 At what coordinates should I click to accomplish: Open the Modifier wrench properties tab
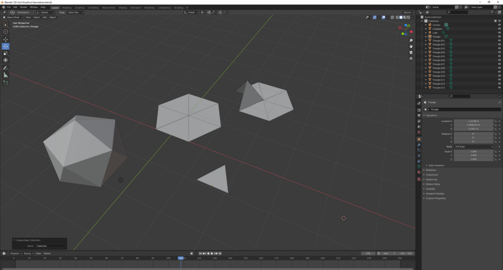pyautogui.click(x=419, y=145)
